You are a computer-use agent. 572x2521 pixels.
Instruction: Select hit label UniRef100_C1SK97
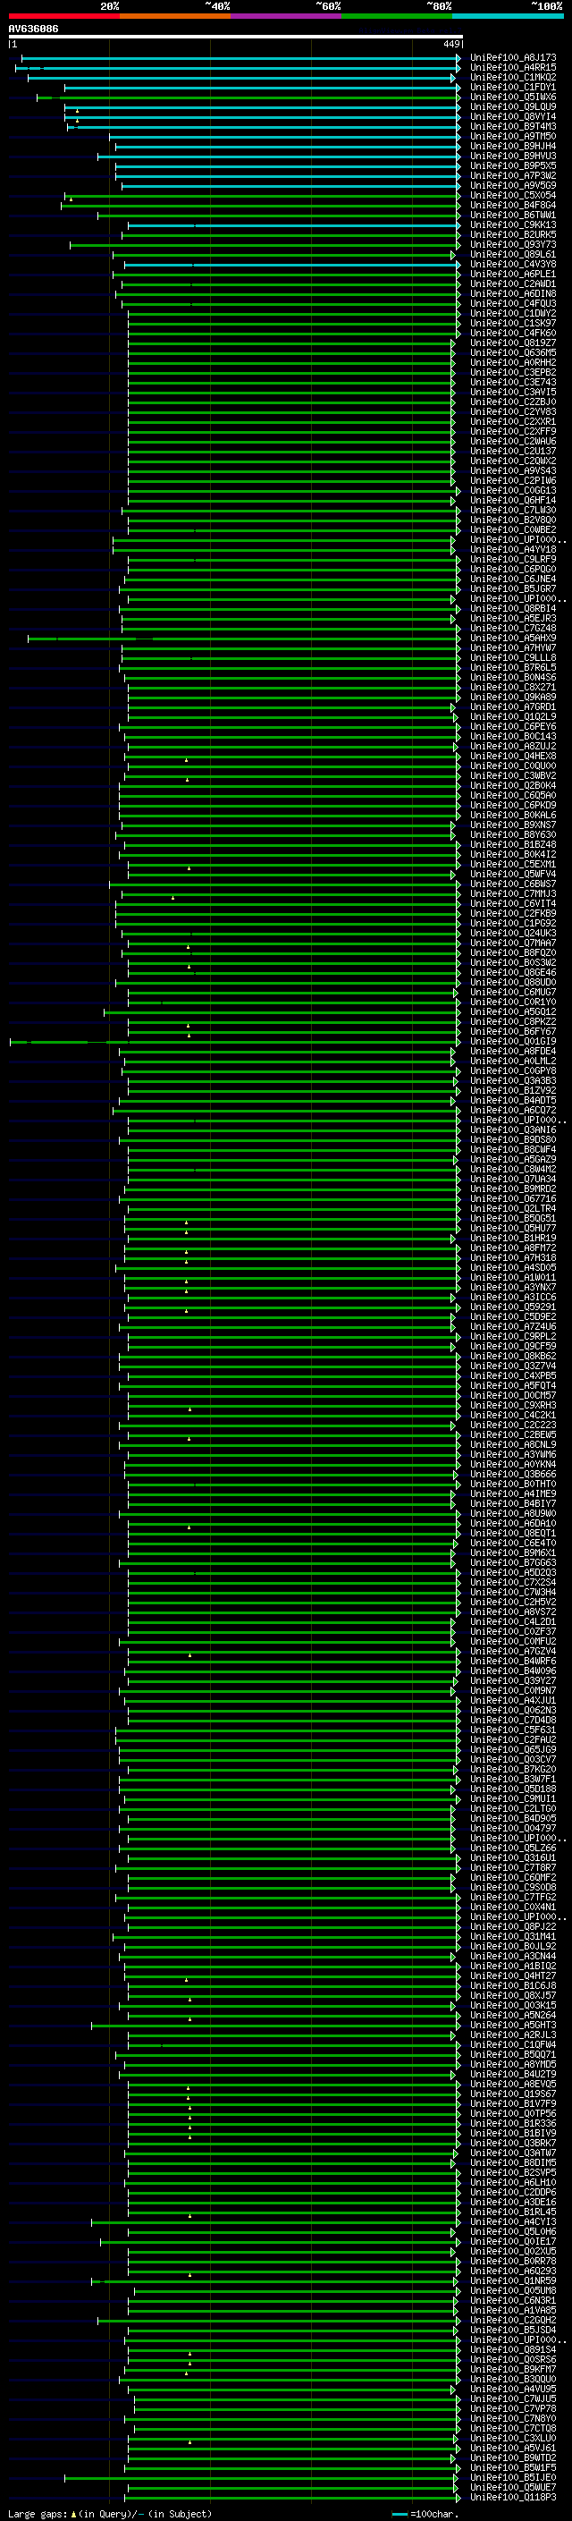click(x=512, y=324)
